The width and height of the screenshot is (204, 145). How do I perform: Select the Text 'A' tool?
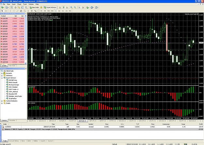coord(28,11)
